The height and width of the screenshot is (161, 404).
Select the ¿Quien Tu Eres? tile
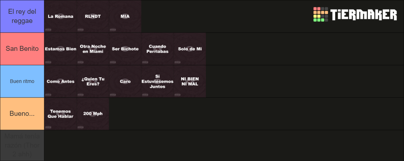tap(93, 82)
